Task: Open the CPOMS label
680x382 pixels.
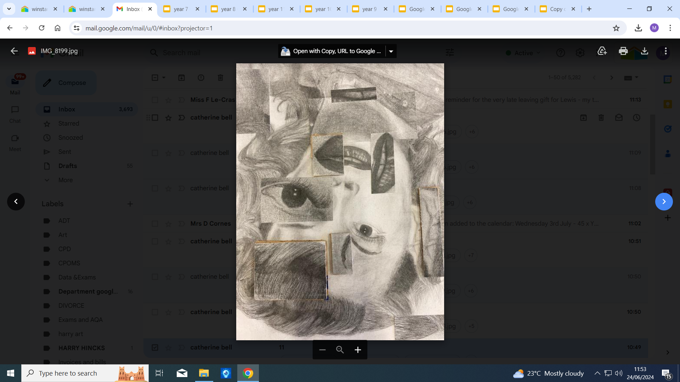Action: (69, 263)
